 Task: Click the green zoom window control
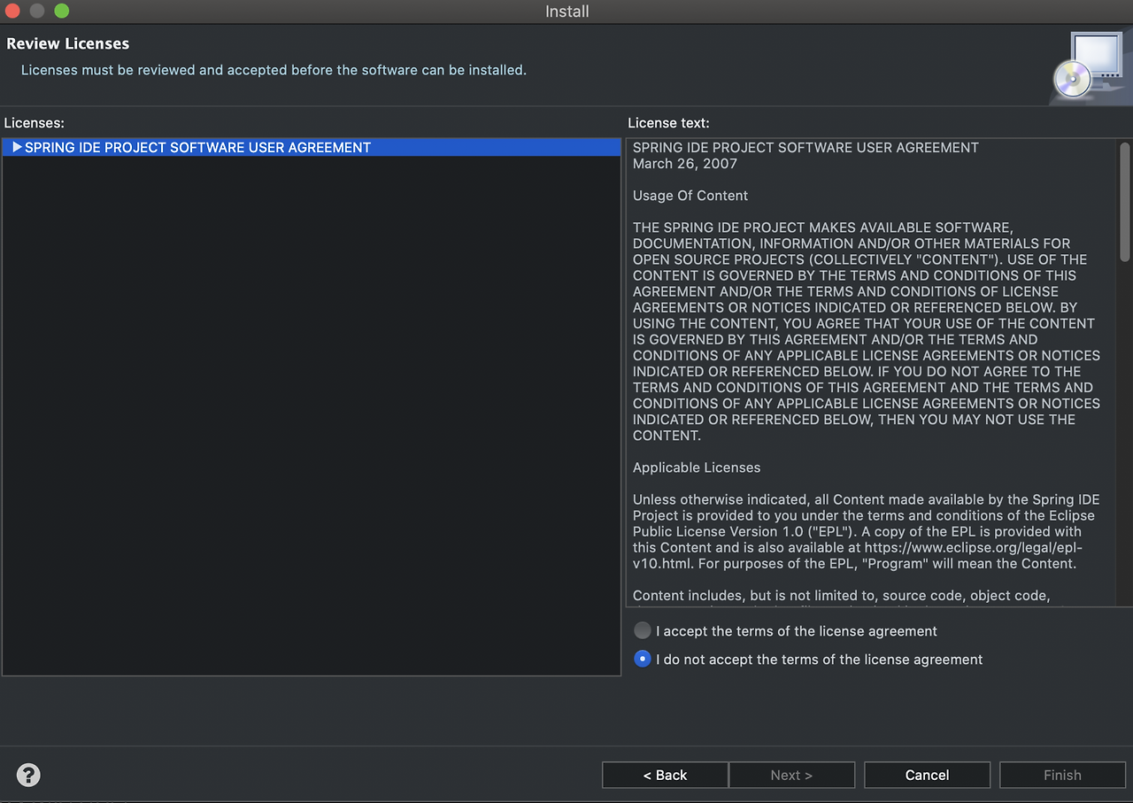[x=59, y=12]
